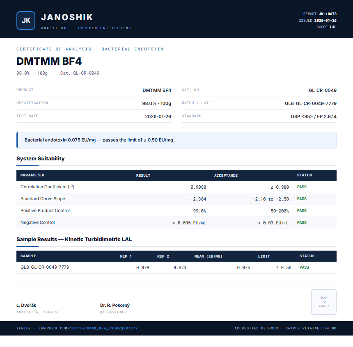Select the standard USP <85> / EP 2.6.14
The height and width of the screenshot is (347, 353).
[x=314, y=116]
